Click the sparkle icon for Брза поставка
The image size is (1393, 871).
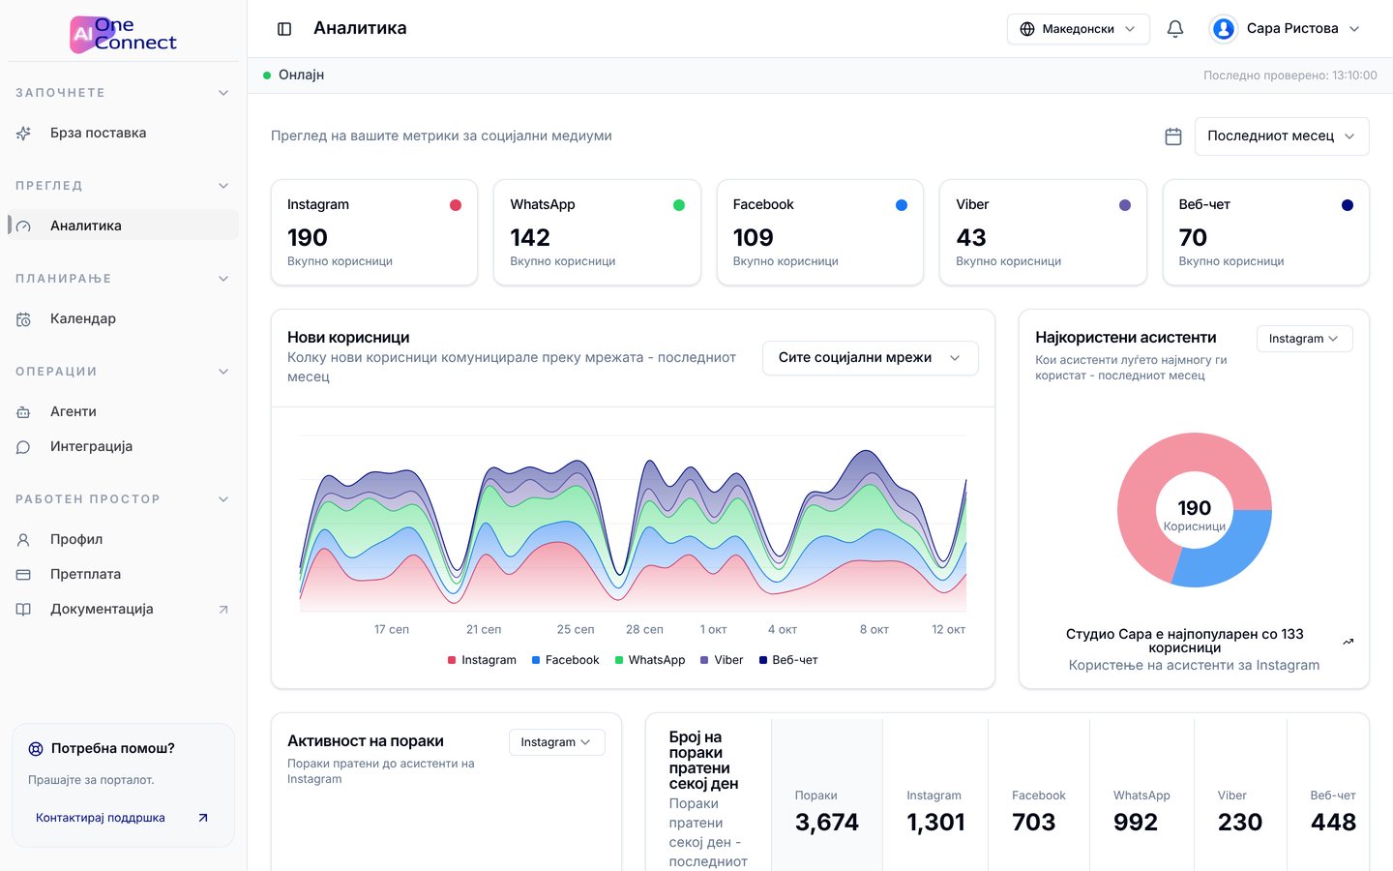[x=23, y=134]
